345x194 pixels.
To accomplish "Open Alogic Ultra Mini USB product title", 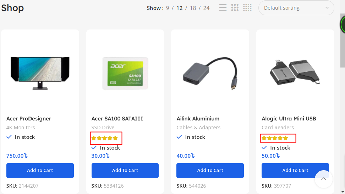I will tap(289, 119).
